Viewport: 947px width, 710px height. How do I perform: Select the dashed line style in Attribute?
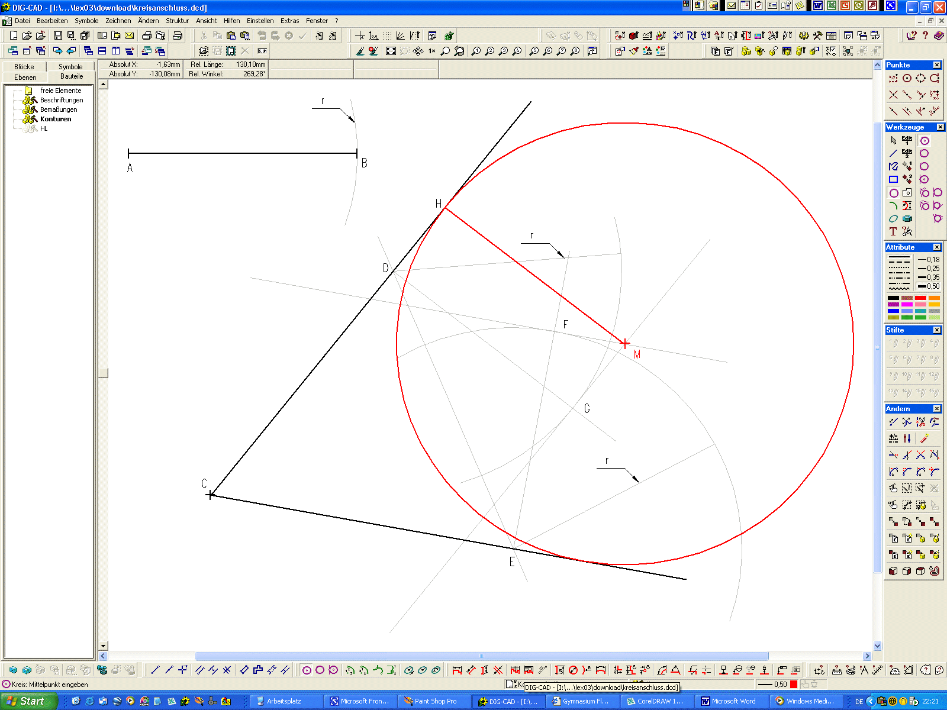pos(899,261)
